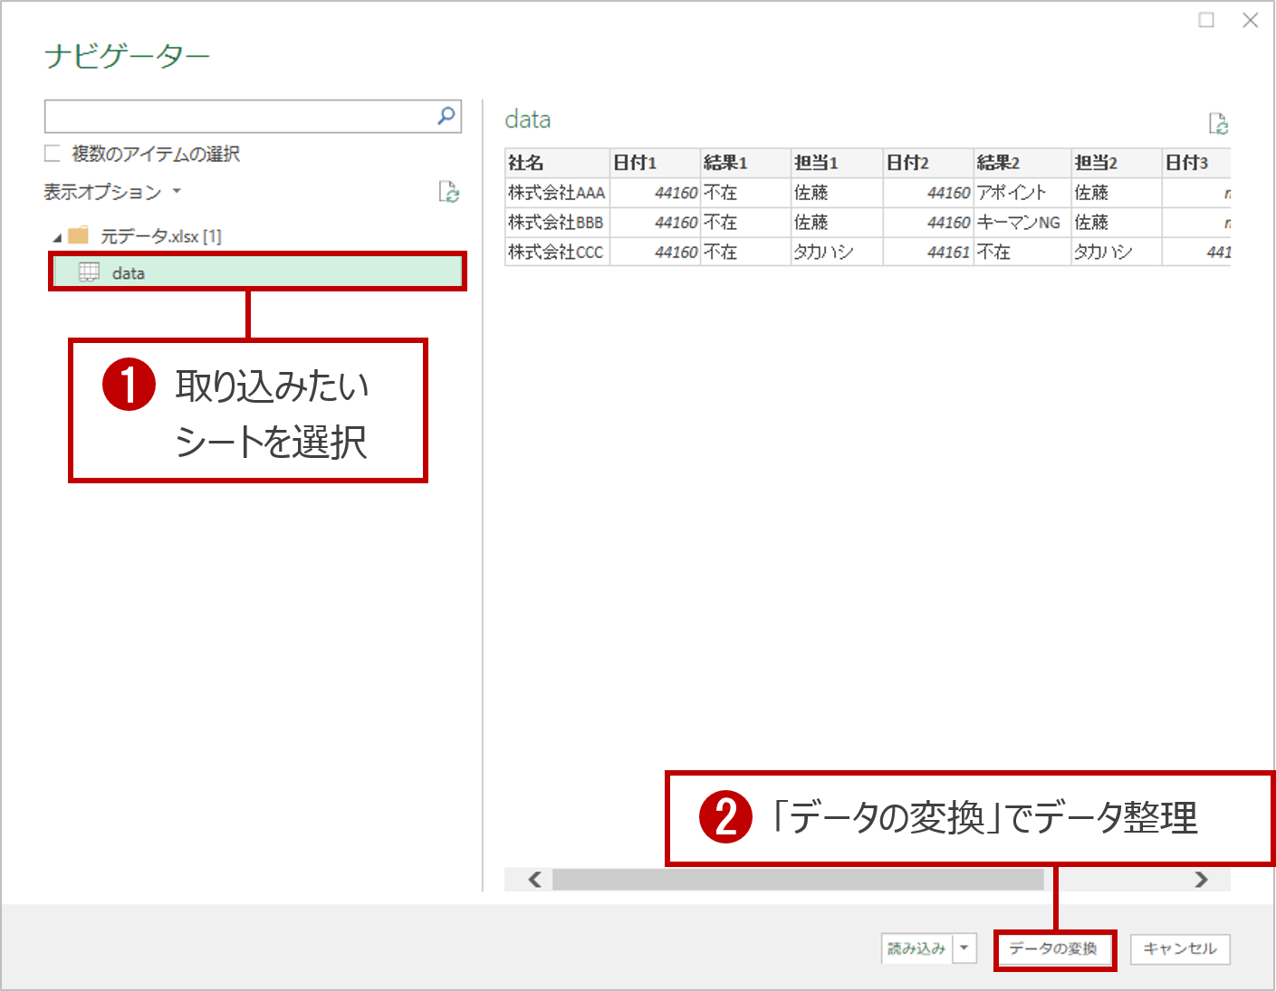The image size is (1276, 991).
Task: Click the worksheet icon beside the data sheet
Action: point(88,272)
